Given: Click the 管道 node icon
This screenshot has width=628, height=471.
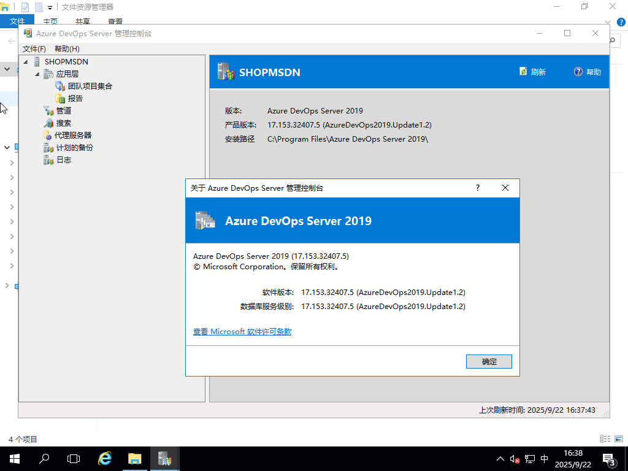Looking at the screenshot, I should point(48,110).
